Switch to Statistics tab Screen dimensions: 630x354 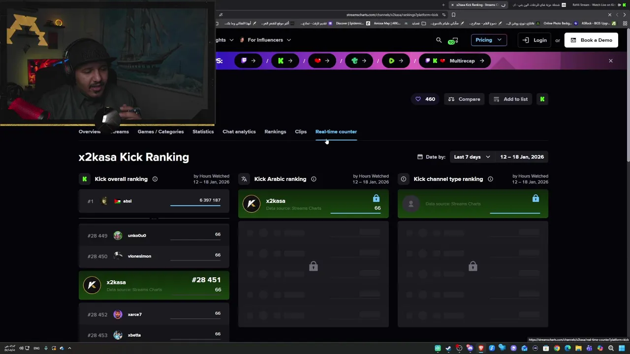tap(203, 132)
